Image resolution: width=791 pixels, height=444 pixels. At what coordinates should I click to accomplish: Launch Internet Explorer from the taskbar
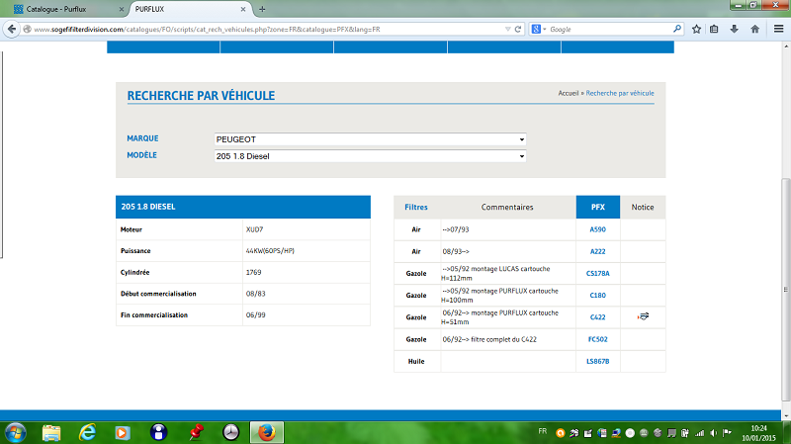pos(87,432)
